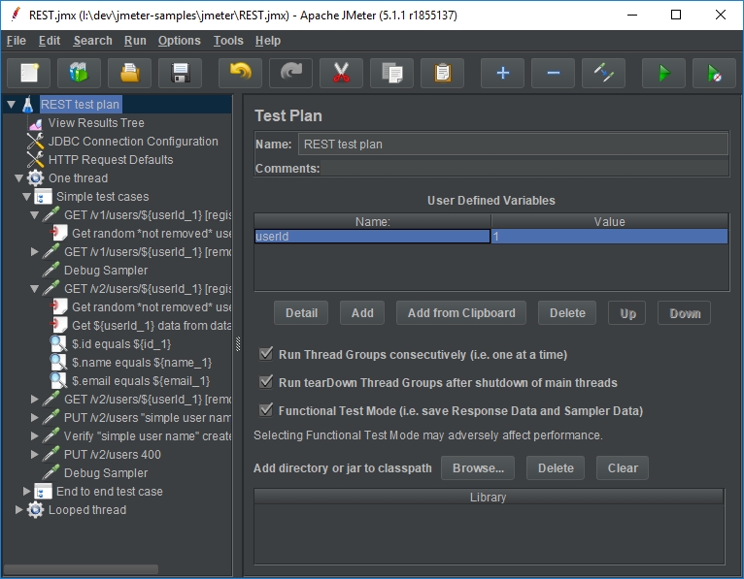Click the REST test plan flask icon
This screenshot has height=579, width=744.
[28, 104]
